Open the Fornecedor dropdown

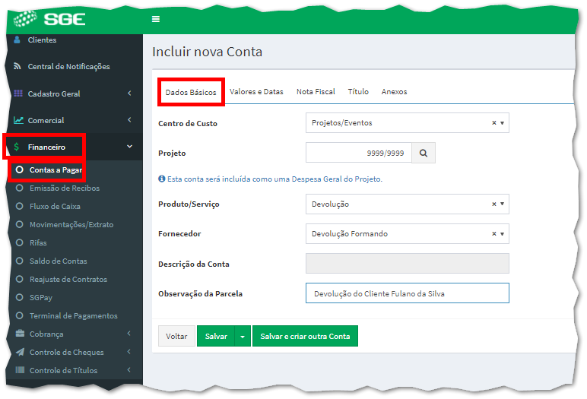[x=408, y=233]
